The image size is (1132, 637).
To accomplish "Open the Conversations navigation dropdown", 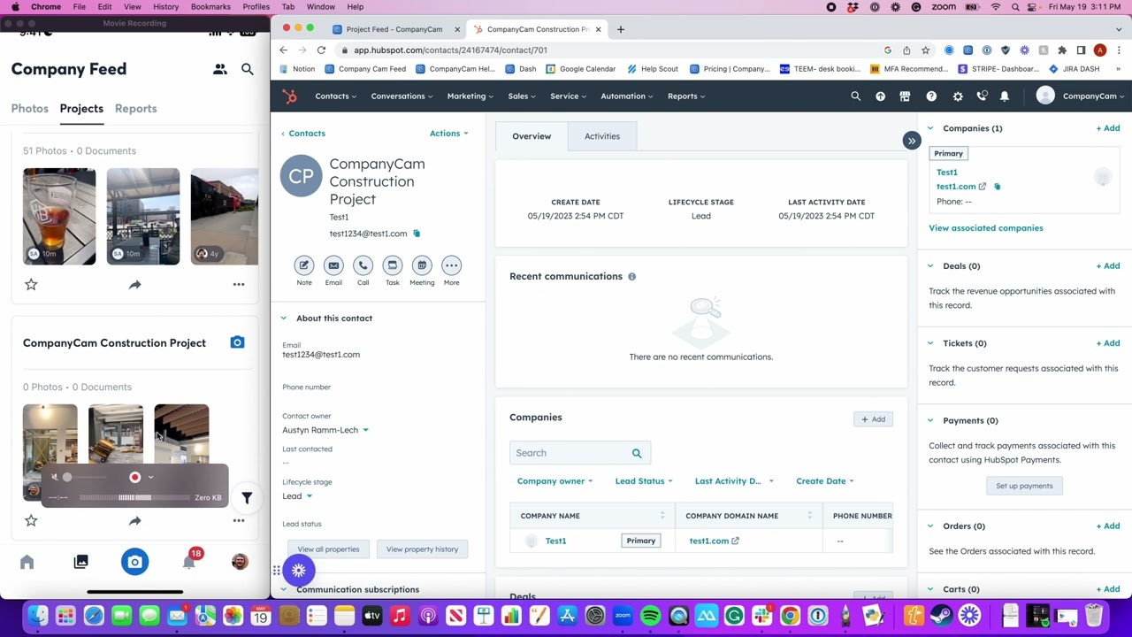I will [x=401, y=96].
